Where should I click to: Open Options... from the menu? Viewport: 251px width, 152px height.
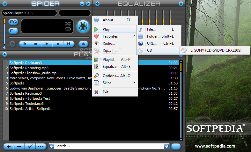pos(115,76)
